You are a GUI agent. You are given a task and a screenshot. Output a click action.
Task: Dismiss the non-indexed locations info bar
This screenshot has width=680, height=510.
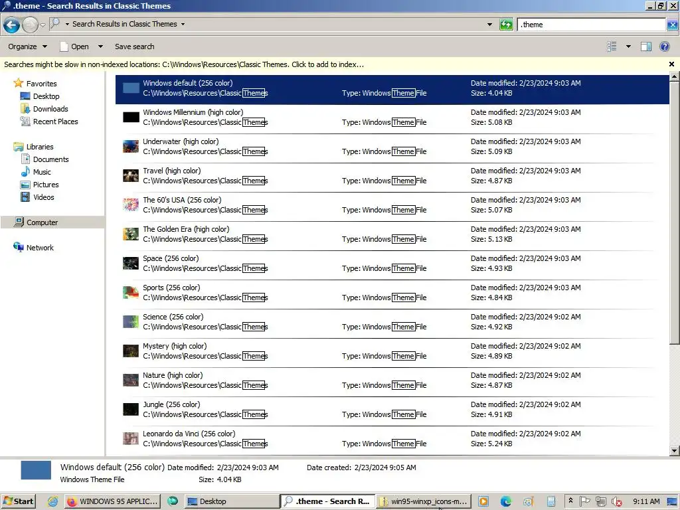tap(672, 64)
